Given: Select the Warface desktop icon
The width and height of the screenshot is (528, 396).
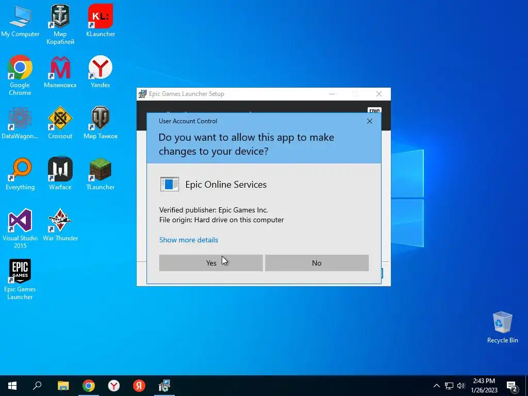Looking at the screenshot, I should coord(60,174).
